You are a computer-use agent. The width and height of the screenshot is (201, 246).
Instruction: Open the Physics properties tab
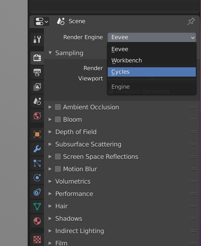37,178
